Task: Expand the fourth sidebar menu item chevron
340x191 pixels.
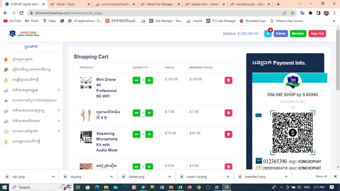Action: (59, 90)
